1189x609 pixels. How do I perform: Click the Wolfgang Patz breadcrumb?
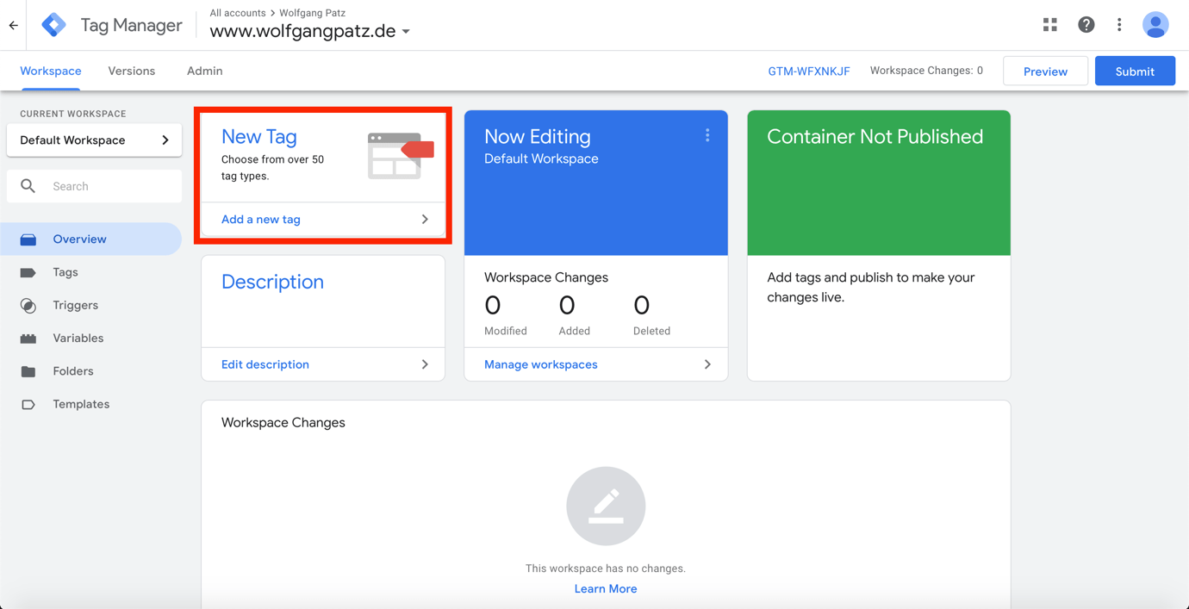point(313,13)
